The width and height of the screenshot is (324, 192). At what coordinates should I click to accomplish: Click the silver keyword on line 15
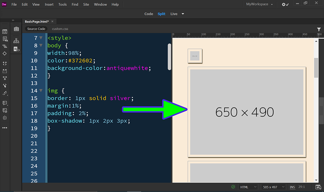(120, 98)
